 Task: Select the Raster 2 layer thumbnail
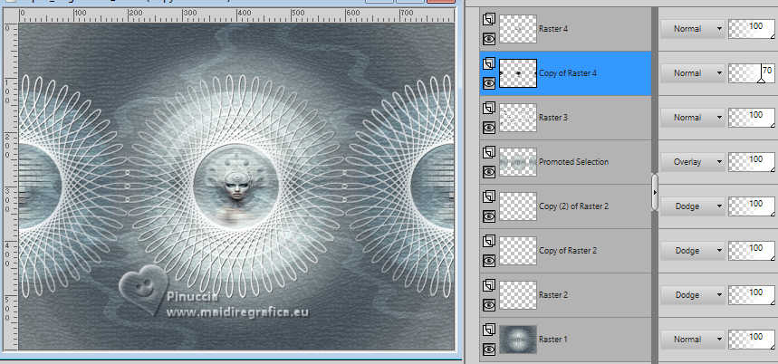click(x=518, y=295)
